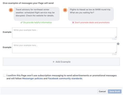Click the orange H avatar beside travel advisory message
This screenshot has width=123, height=95.
(11, 10)
